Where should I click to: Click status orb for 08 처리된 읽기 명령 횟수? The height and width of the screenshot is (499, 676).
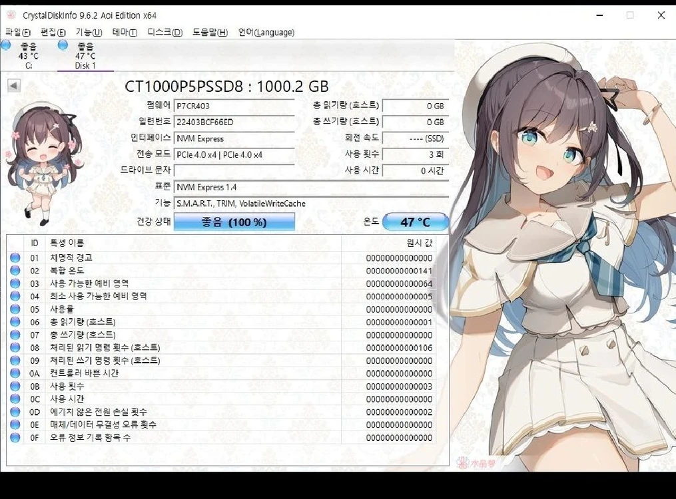15,347
